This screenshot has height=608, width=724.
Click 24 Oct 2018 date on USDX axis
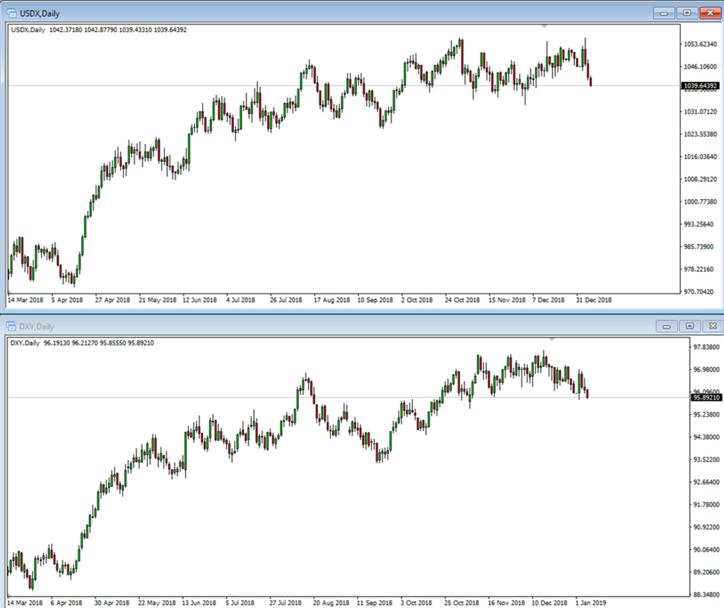click(462, 300)
